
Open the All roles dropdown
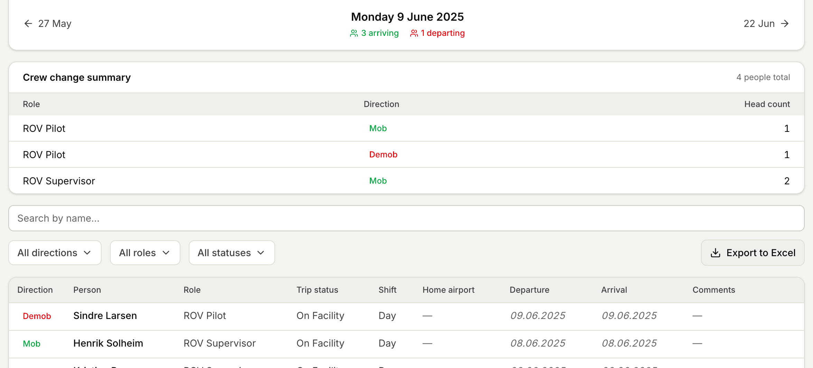[x=145, y=253]
